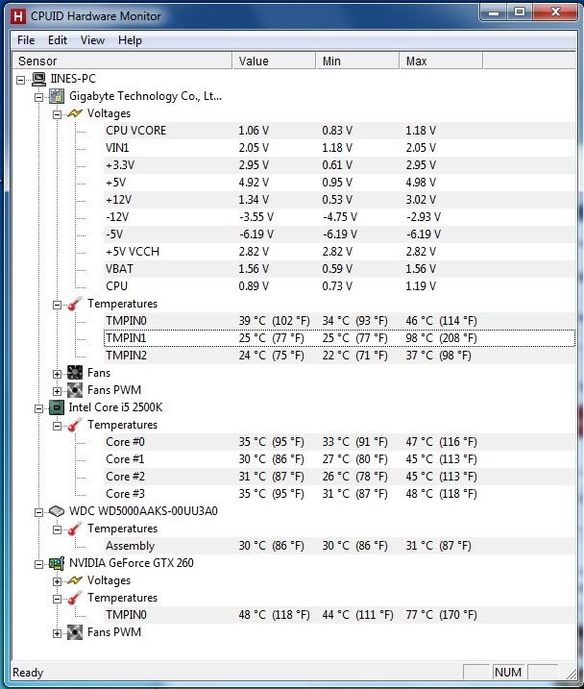The width and height of the screenshot is (584, 689).
Task: Select the TMPIN1 temperature row
Action: [340, 338]
